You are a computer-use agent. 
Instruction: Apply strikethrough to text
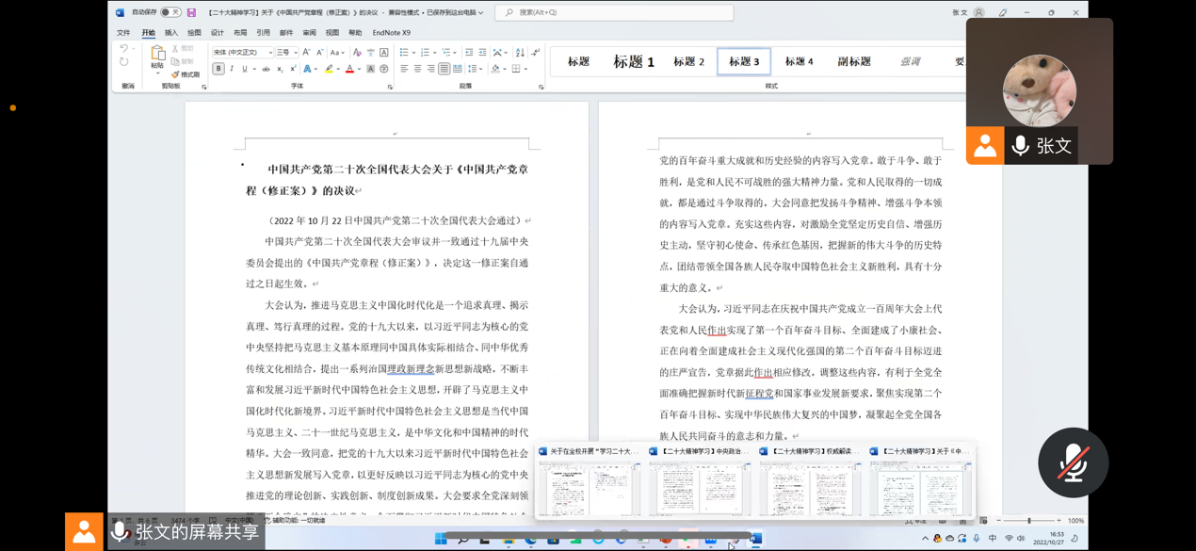coord(266,69)
